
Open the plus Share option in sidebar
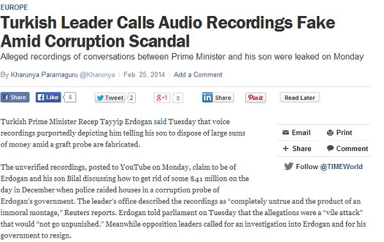(x=297, y=149)
